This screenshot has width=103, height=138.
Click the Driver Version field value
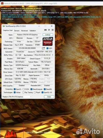pos(33,72)
